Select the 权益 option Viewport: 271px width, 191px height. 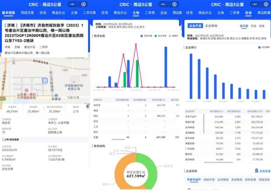pos(253,26)
